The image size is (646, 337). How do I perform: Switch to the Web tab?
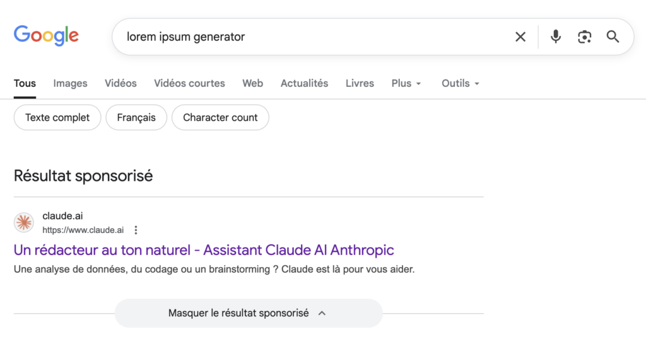(252, 84)
